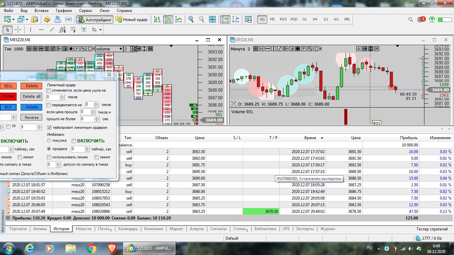Click the Новый ордер button
The image size is (454, 255).
pyautogui.click(x=132, y=20)
